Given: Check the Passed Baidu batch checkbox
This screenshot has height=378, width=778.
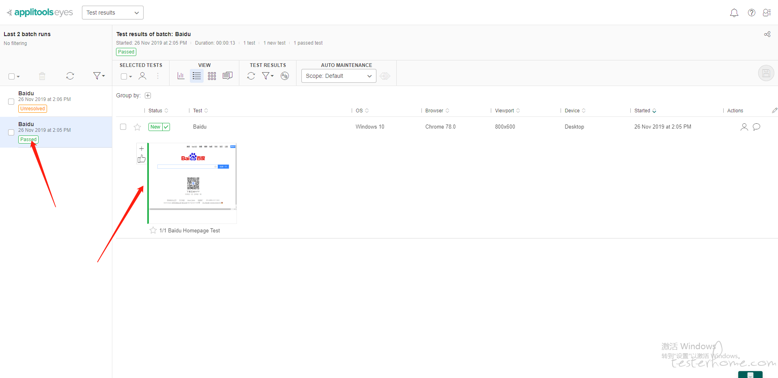Looking at the screenshot, I should click(x=11, y=132).
